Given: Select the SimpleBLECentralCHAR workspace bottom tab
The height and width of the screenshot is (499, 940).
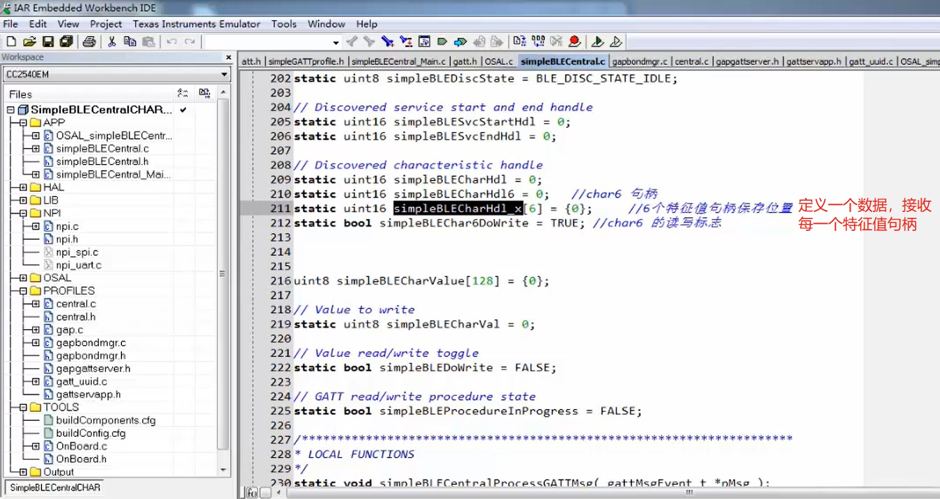Looking at the screenshot, I should [x=55, y=487].
